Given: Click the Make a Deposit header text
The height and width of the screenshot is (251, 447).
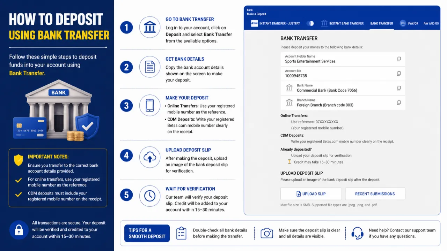Looking at the screenshot, I should coord(256,14).
